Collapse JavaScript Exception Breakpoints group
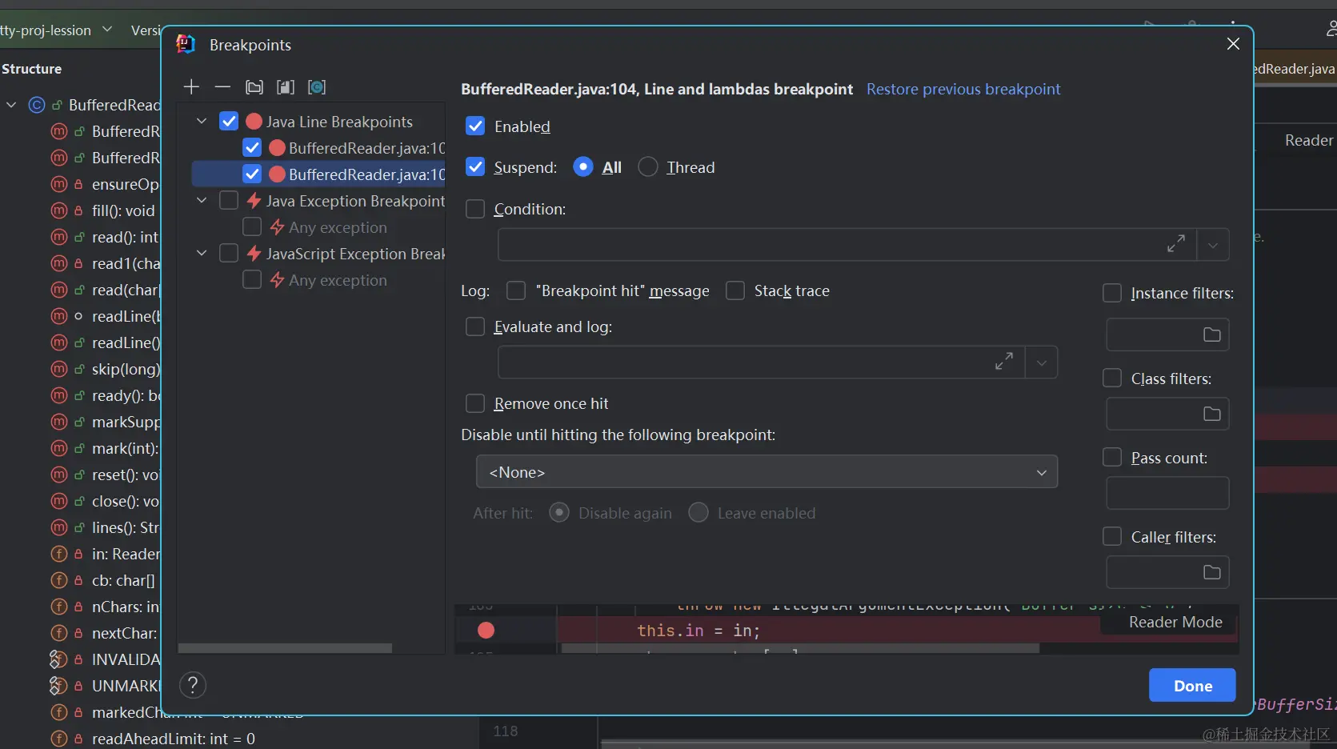The height and width of the screenshot is (749, 1337). pos(202,253)
